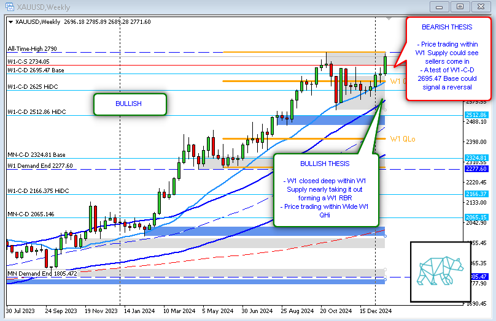The height and width of the screenshot is (321, 496).
Task: Select the W1 QLo orange label
Action: (x=402, y=139)
